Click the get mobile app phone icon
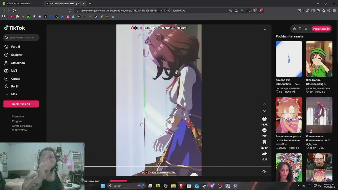Screen dimensions: 338x190 pos(300,29)
